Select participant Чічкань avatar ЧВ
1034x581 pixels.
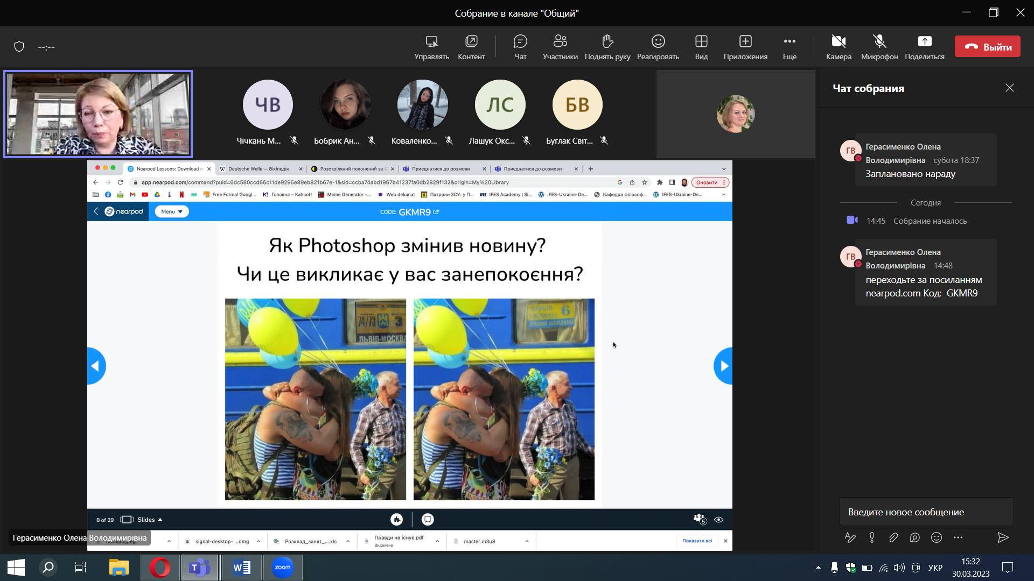268,104
